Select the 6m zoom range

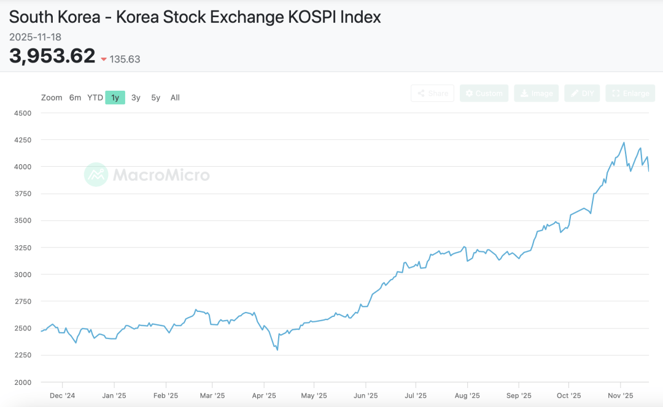point(75,97)
